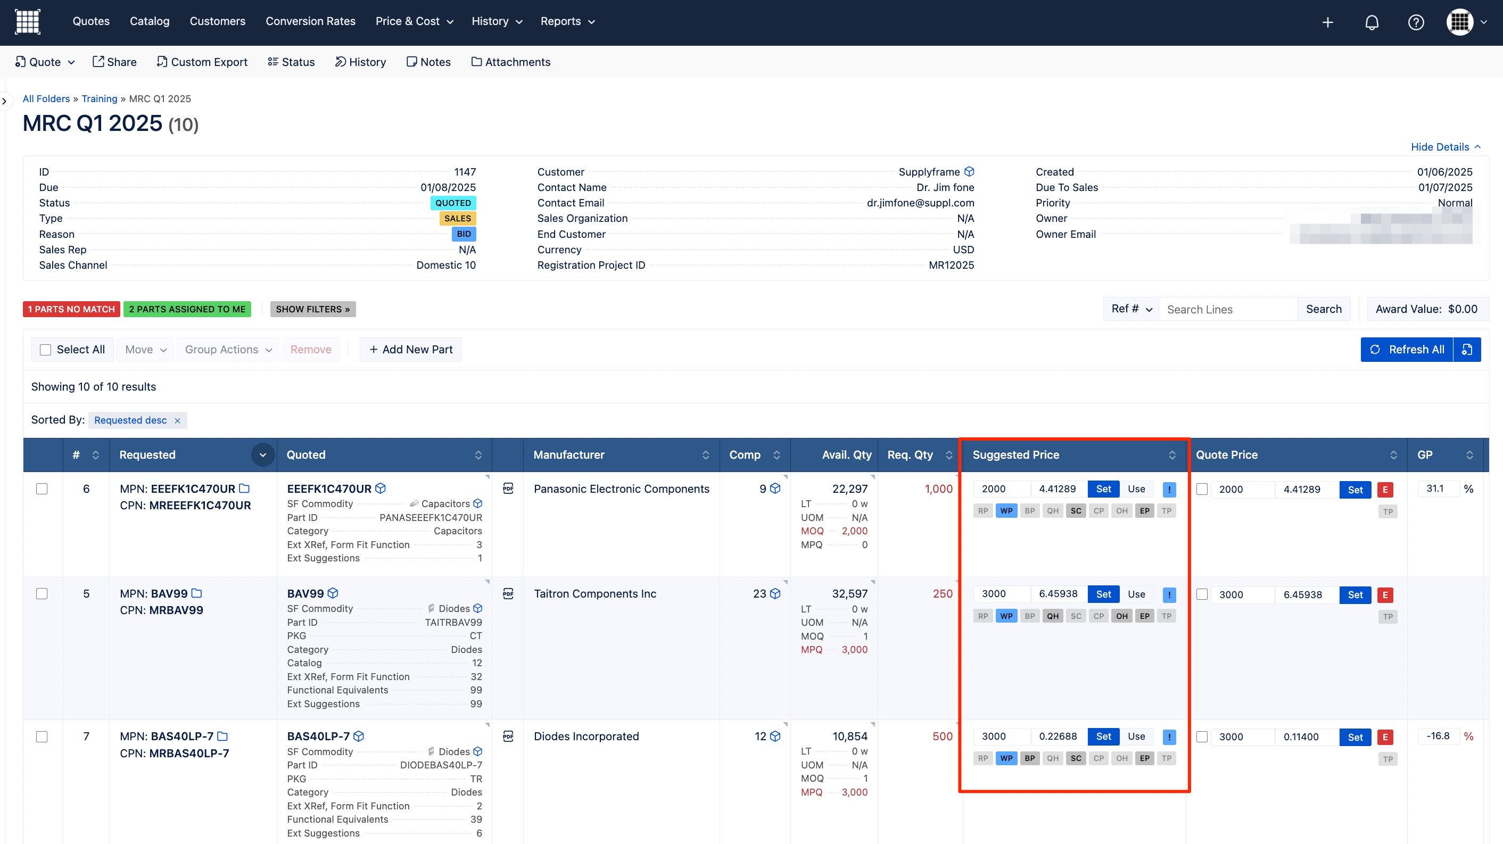The height and width of the screenshot is (844, 1503).
Task: Click cube icon beside quoted EEEFK1C470UR
Action: 381,488
